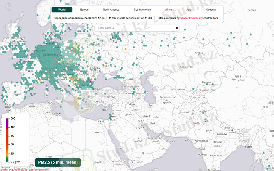Open the Leaflet attribution link
274x171 pixels.
click(4, 170)
